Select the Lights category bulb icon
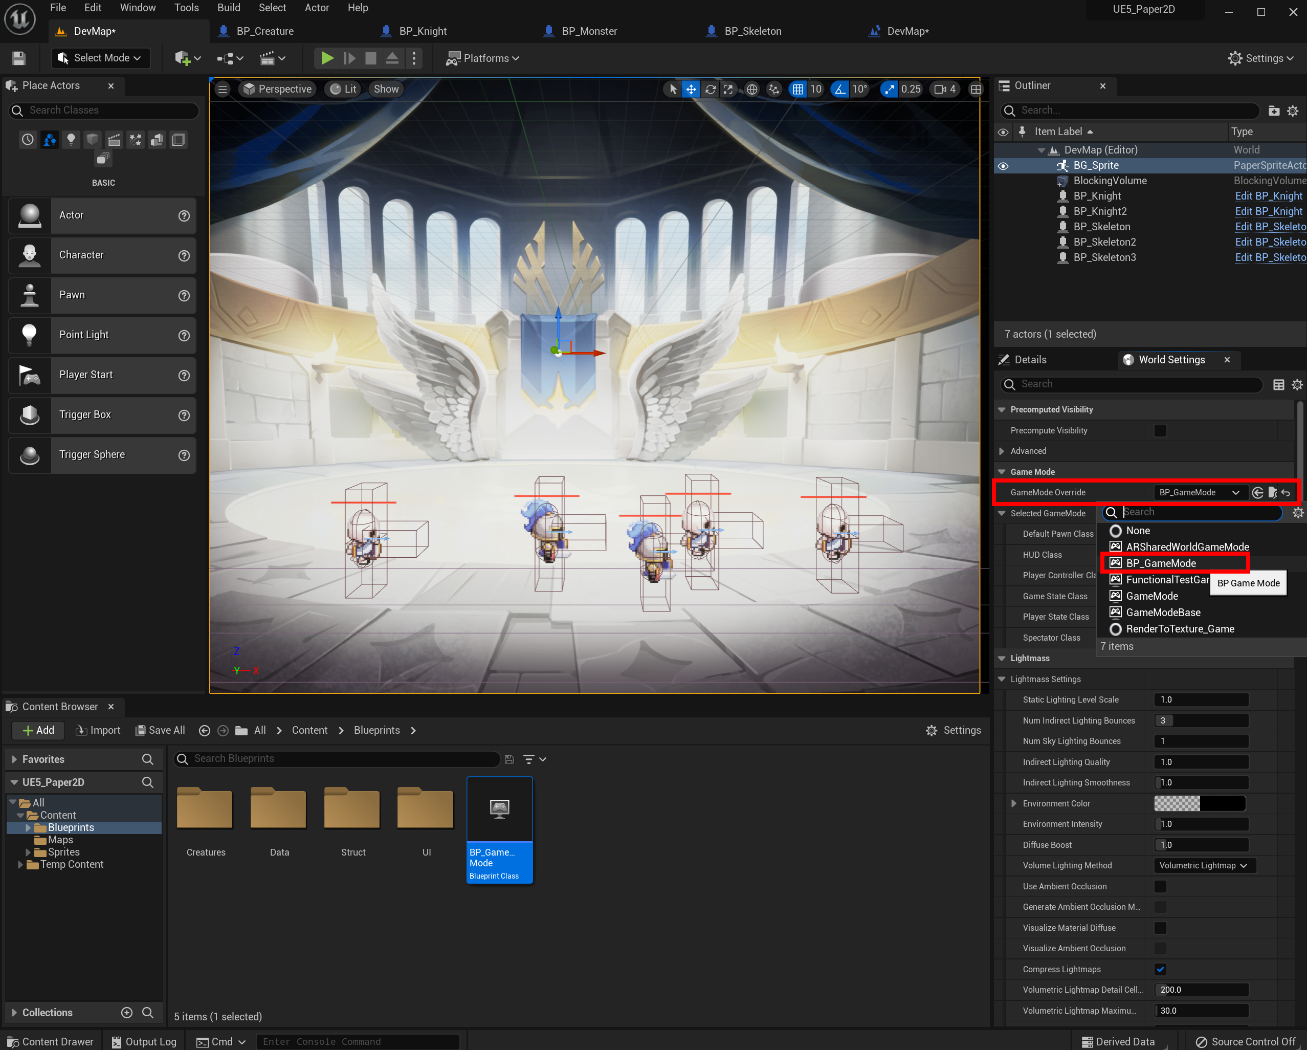The image size is (1307, 1050). click(x=71, y=140)
